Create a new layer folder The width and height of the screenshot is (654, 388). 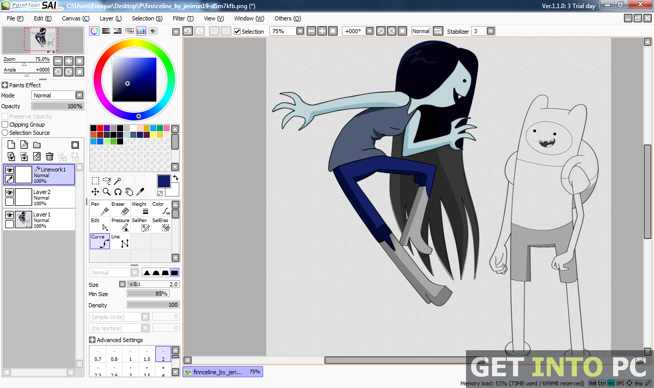[37, 145]
